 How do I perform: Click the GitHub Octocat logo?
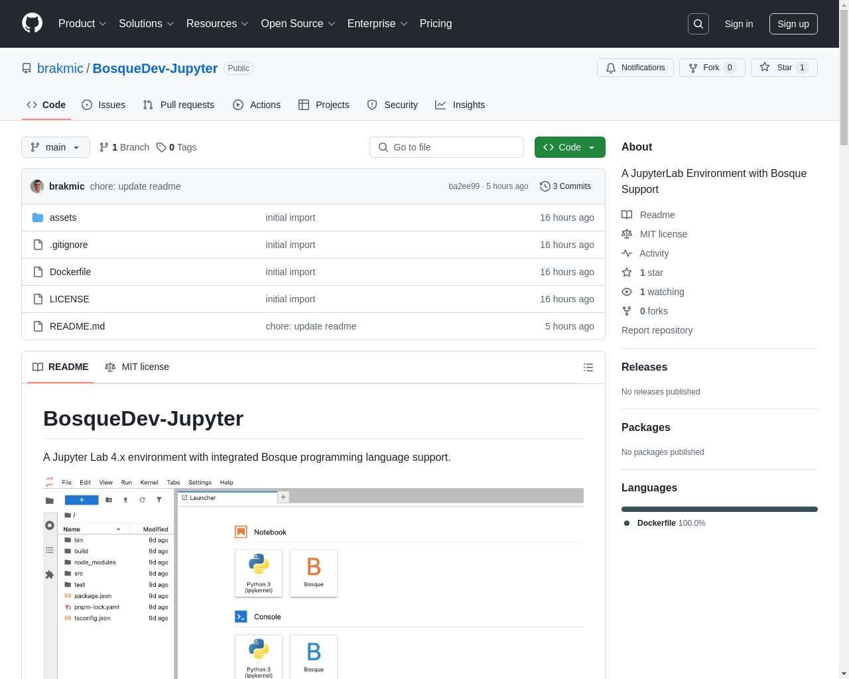[32, 23]
